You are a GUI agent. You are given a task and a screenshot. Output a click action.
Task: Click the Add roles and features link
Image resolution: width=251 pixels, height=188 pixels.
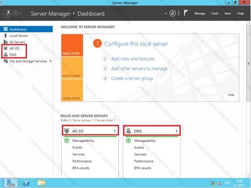[x=133, y=59]
